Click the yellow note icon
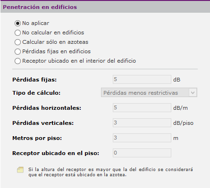Screen dimensions: 210x188 [x=20, y=170]
